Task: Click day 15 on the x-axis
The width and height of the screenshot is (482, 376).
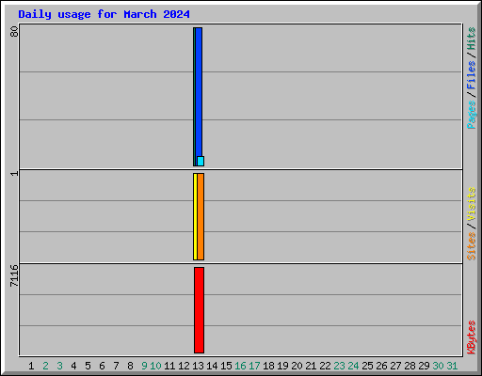Action: point(226,366)
